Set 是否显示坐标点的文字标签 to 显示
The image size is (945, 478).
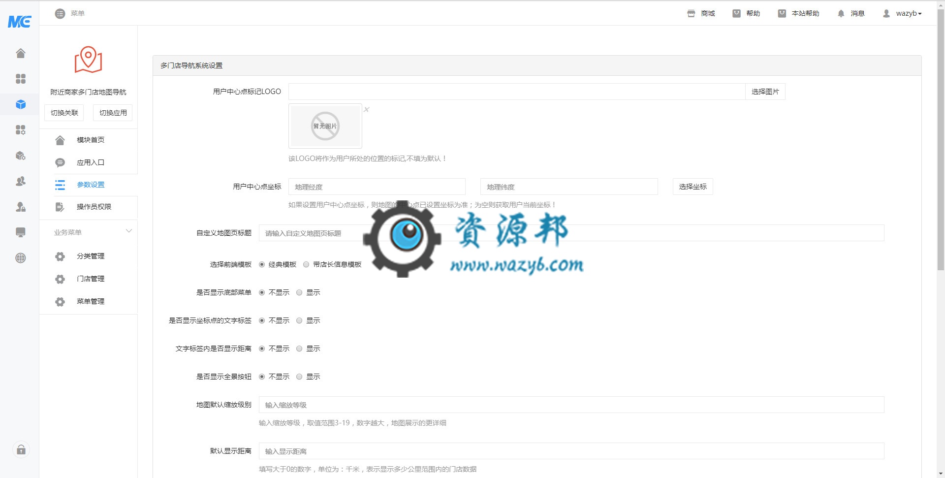click(299, 321)
